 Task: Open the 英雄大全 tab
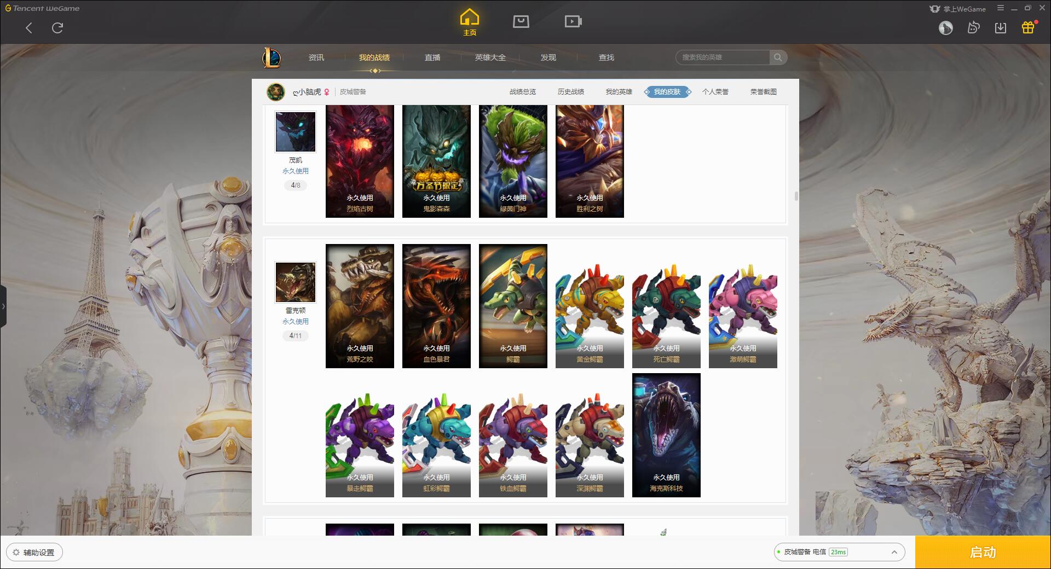[x=490, y=57]
